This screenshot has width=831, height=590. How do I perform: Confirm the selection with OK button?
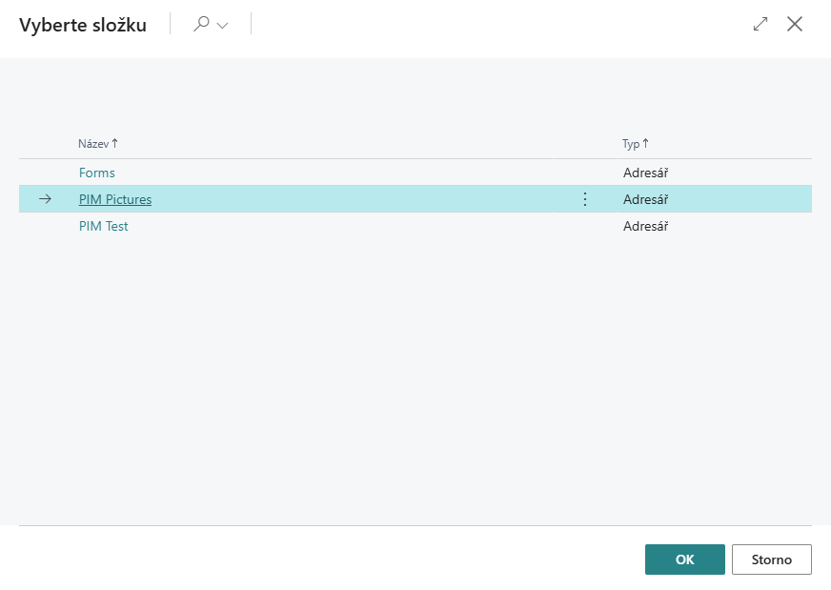[684, 559]
